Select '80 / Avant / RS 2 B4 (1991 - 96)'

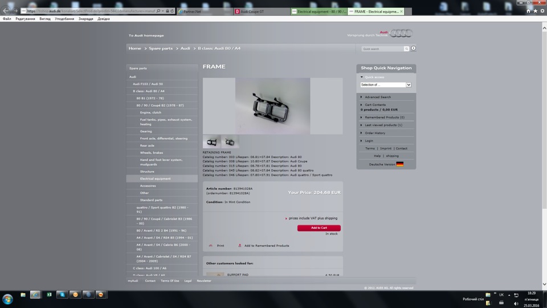pyautogui.click(x=162, y=230)
